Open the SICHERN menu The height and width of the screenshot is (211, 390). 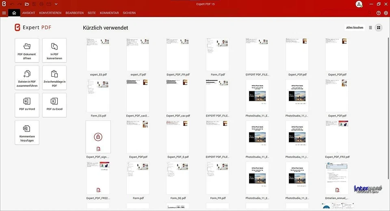pyautogui.click(x=129, y=13)
